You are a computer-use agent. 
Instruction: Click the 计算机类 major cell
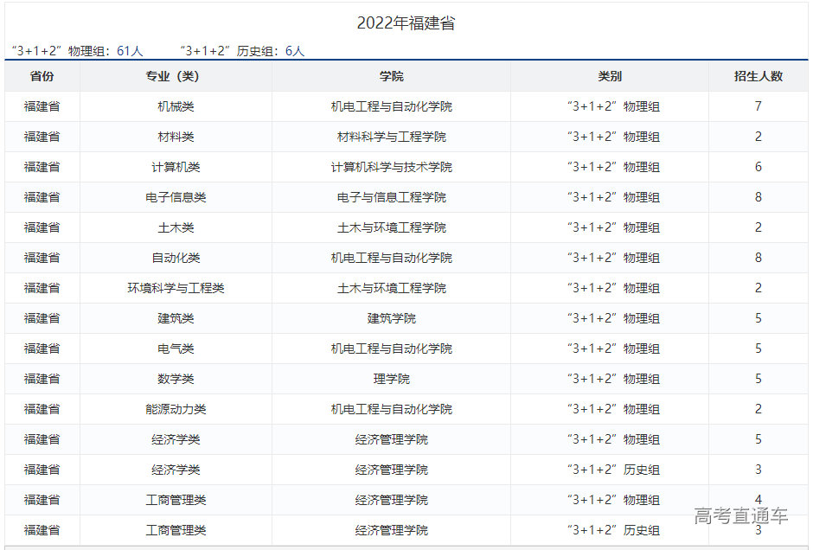(176, 167)
